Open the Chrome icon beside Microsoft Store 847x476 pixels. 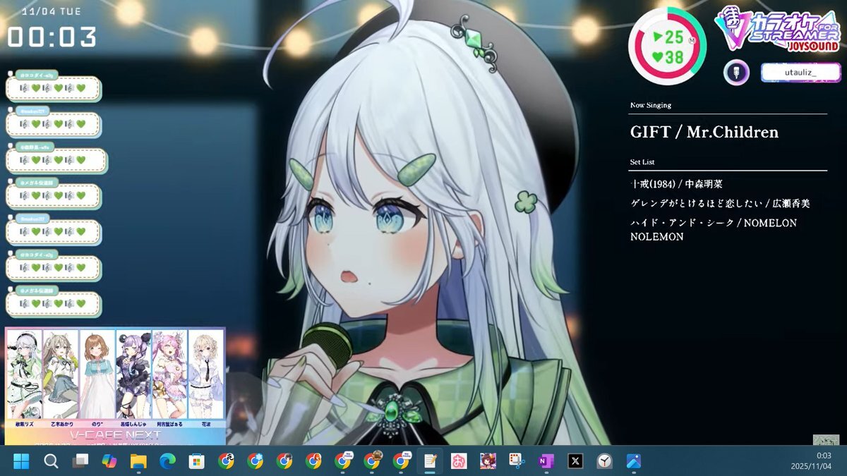226,461
